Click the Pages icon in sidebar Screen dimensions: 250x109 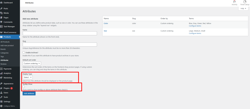click(1, 18)
